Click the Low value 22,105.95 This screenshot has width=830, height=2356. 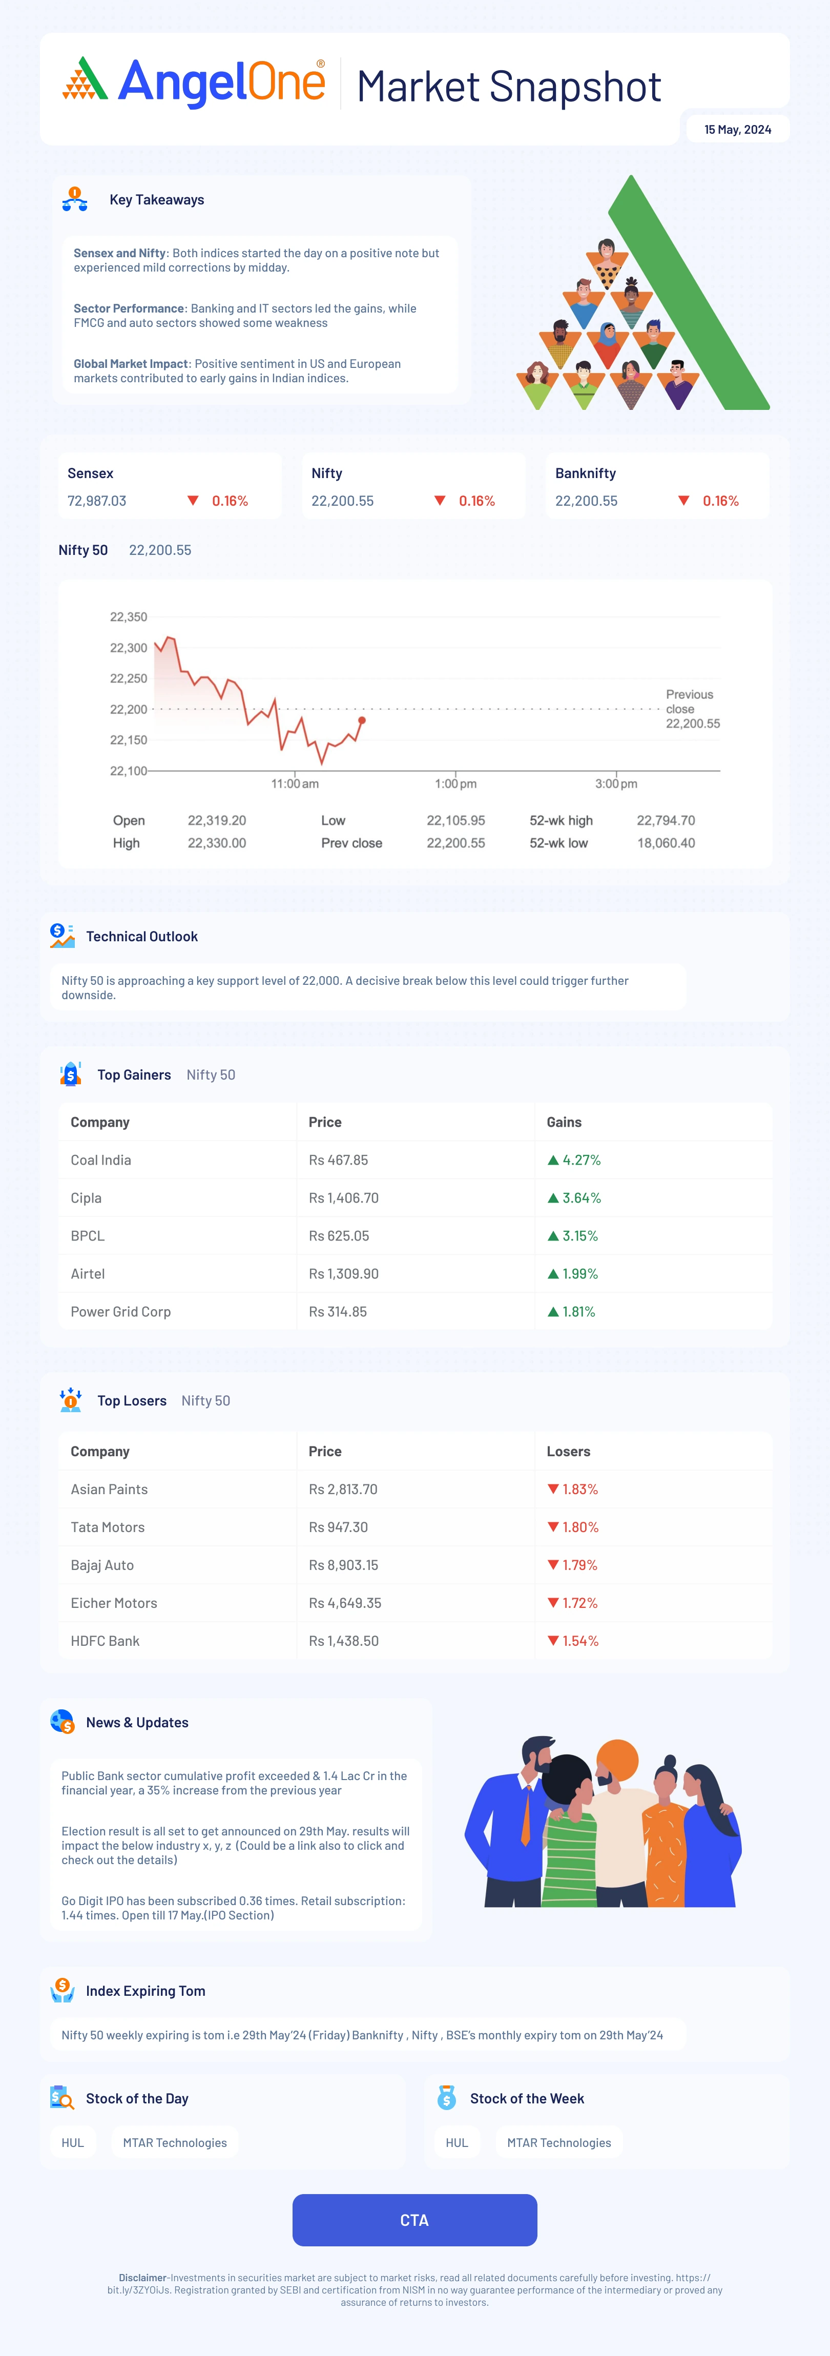click(456, 820)
